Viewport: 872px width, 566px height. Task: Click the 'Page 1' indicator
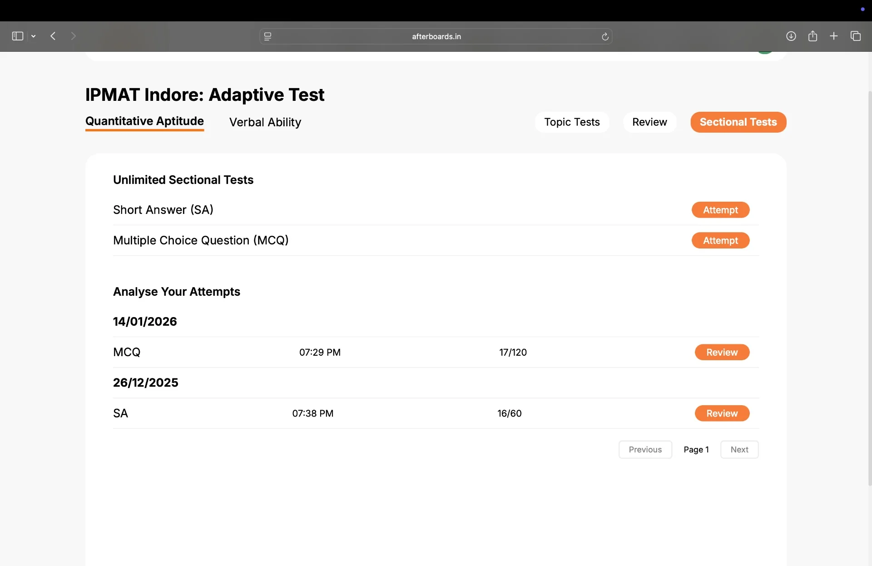click(696, 450)
